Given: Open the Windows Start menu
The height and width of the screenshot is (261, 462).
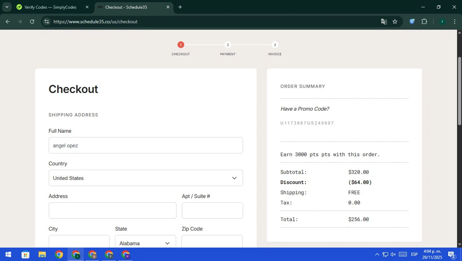Looking at the screenshot, I should click(8, 255).
